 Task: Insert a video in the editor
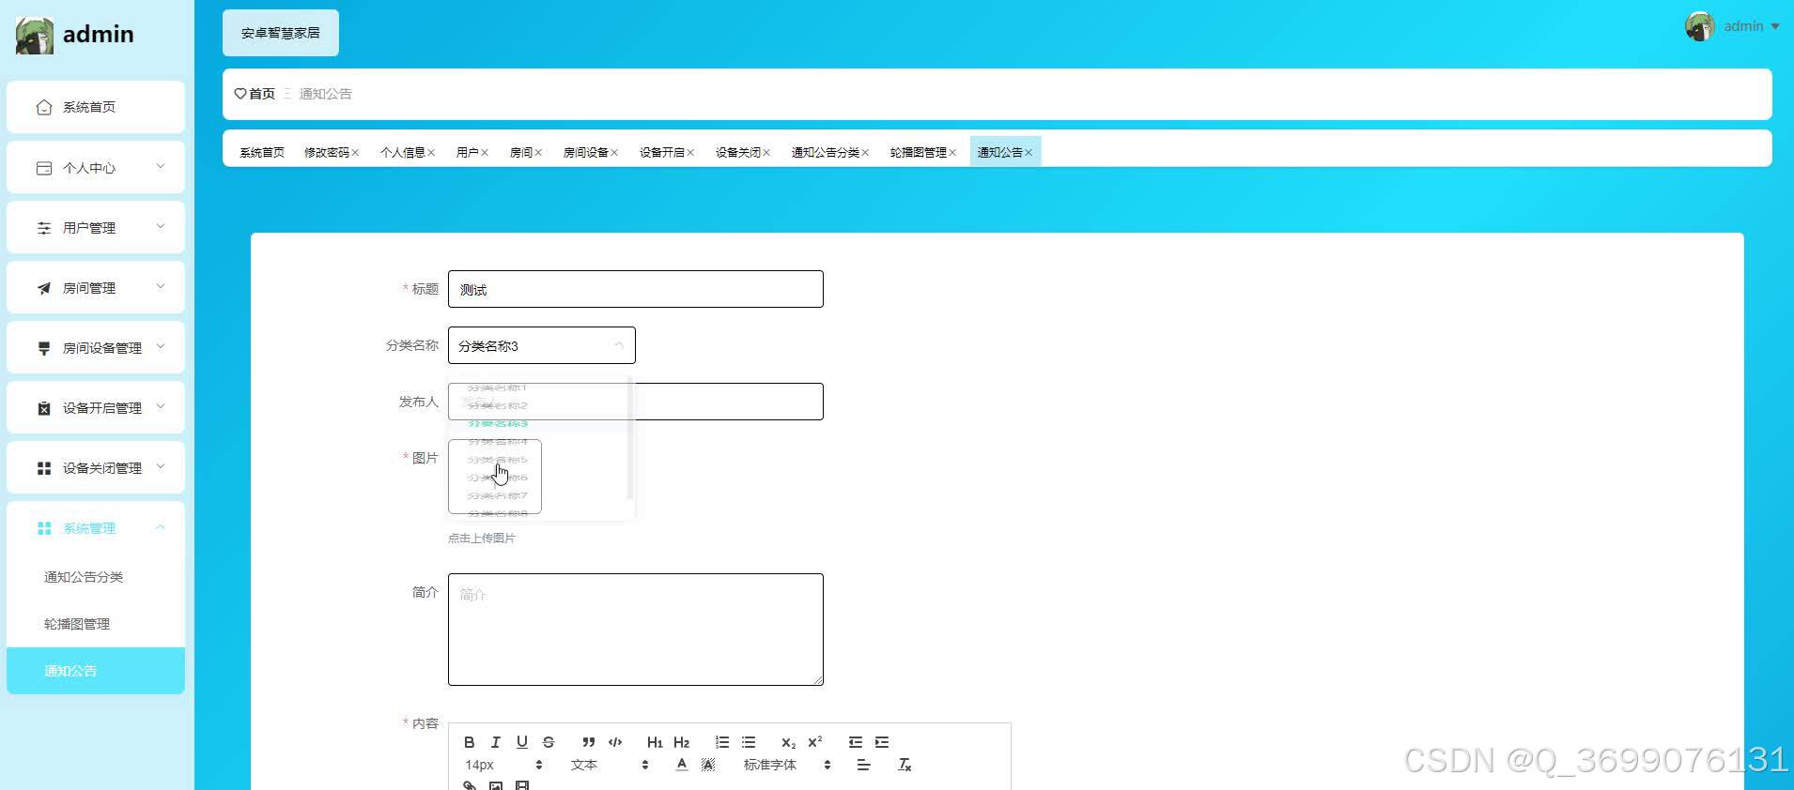(x=522, y=785)
